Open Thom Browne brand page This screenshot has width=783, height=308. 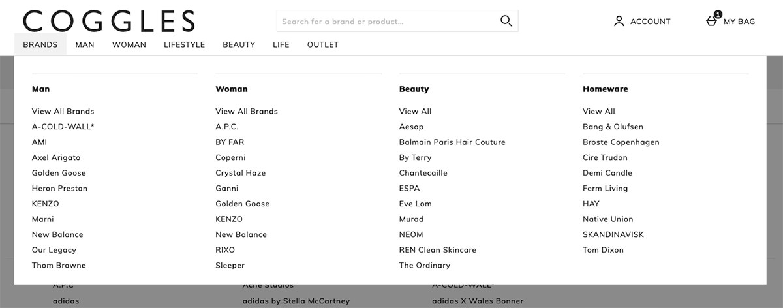tap(59, 266)
